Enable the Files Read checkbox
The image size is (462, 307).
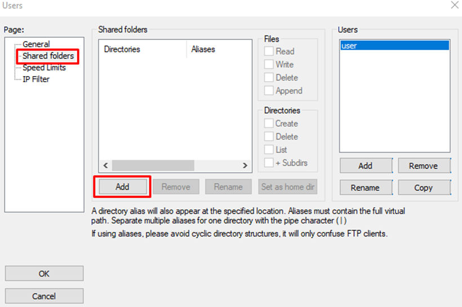[269, 51]
